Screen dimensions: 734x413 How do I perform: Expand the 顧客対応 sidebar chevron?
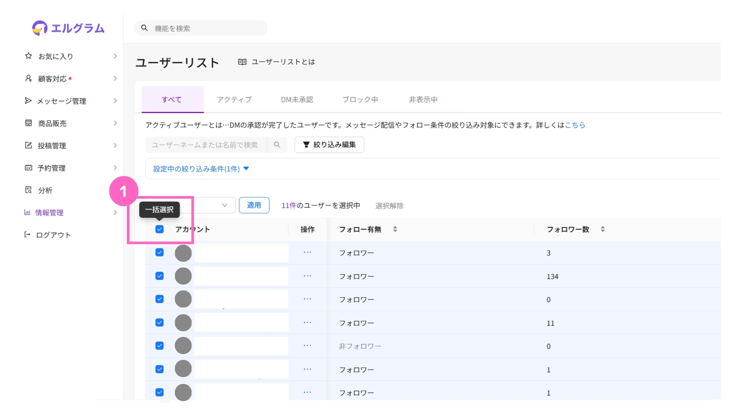click(x=115, y=78)
